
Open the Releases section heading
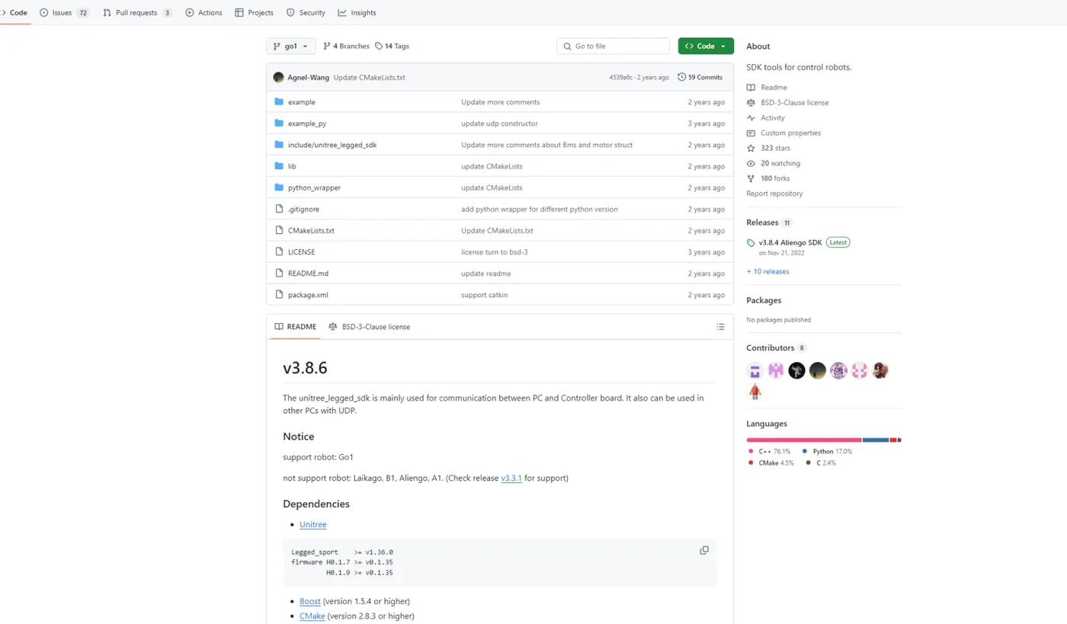point(762,222)
